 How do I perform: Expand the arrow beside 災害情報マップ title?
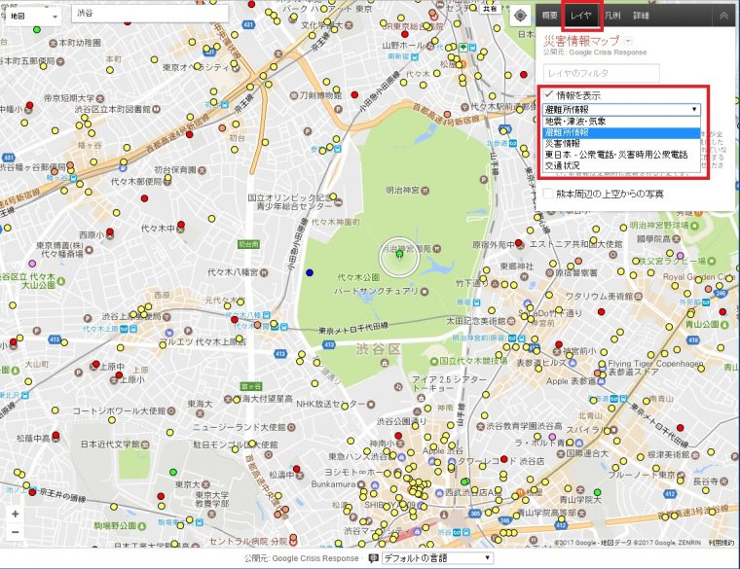(x=627, y=41)
